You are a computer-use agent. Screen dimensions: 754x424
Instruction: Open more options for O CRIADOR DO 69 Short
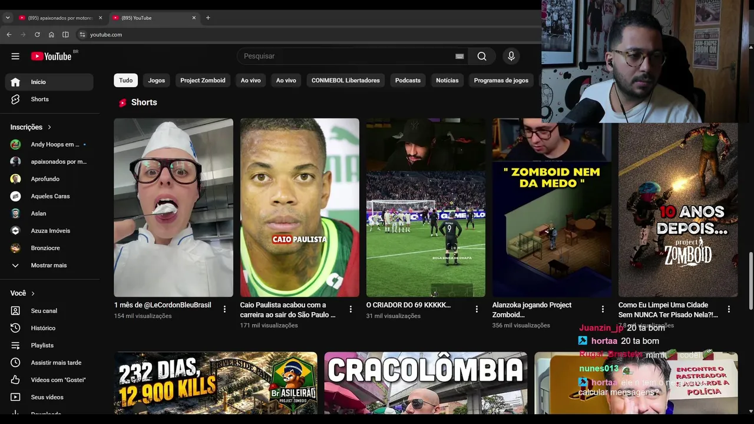477,309
